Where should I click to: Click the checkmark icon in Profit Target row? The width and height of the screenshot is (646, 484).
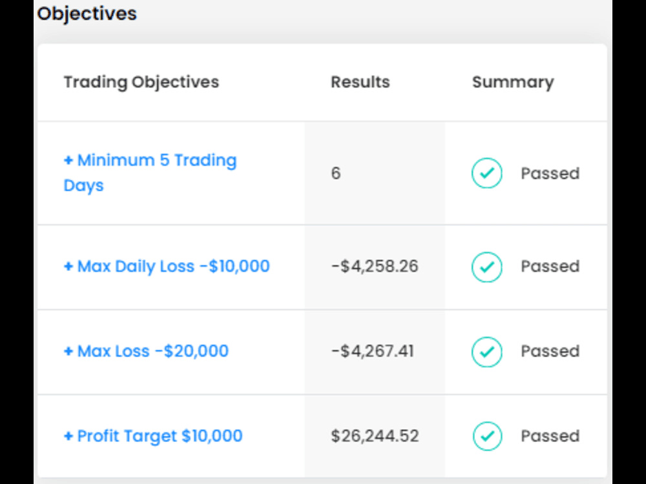[487, 436]
